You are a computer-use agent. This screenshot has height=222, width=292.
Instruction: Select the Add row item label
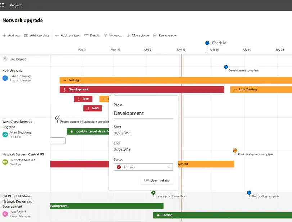coord(71,35)
